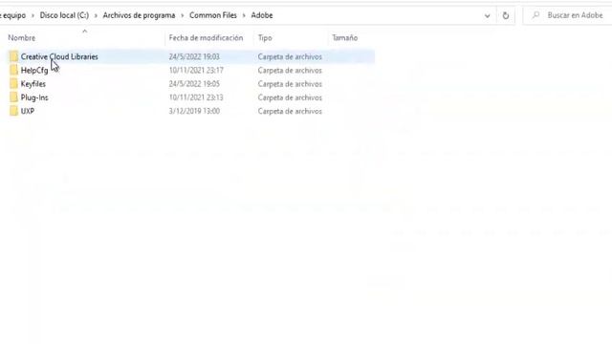This screenshot has height=344, width=612.
Task: Refresh the Adobe folder view
Action: point(506,15)
